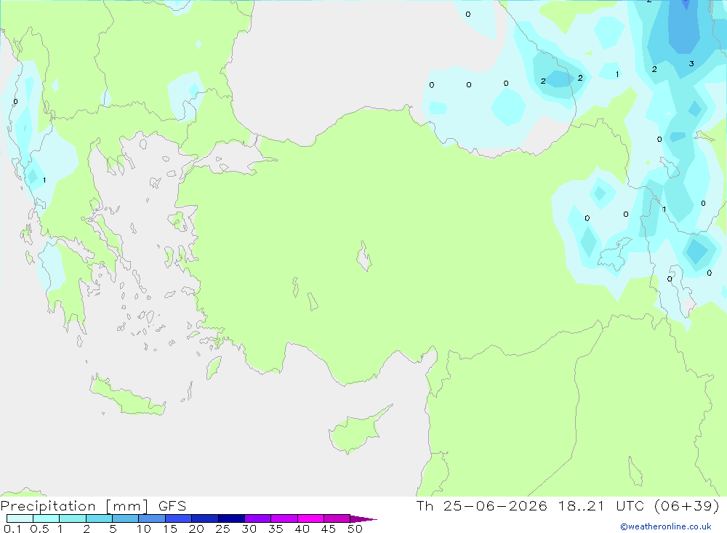Pick the 20–25 mm dark blue legend swatch
Viewport: 727px width, 533px height.
click(x=205, y=518)
